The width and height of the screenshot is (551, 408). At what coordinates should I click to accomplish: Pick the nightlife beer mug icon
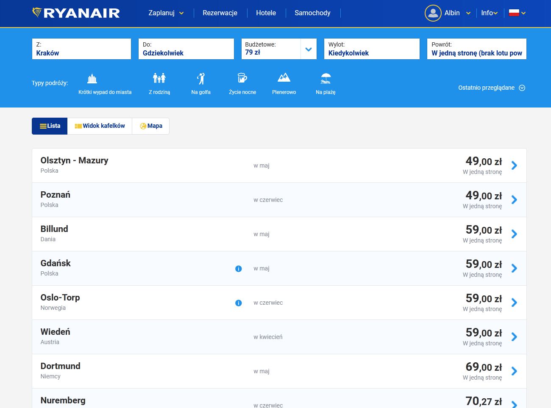[x=242, y=79]
